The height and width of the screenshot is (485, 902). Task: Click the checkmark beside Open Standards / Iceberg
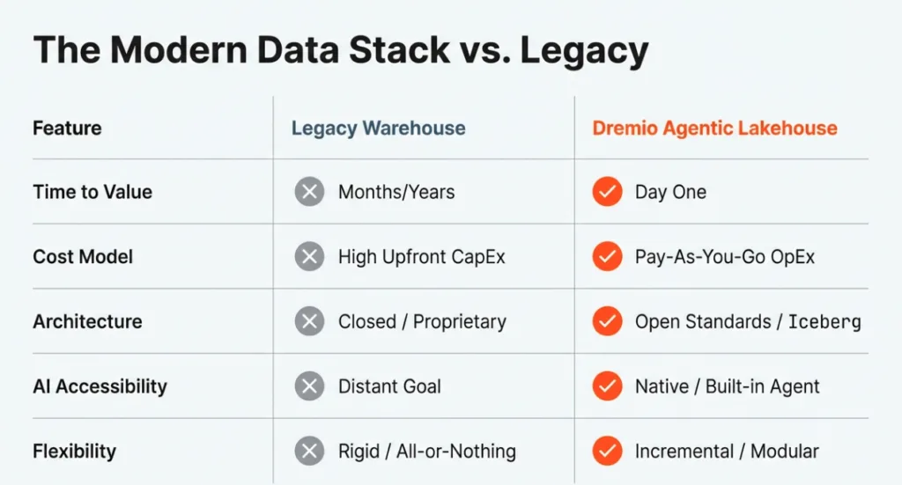tap(607, 321)
